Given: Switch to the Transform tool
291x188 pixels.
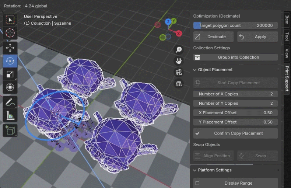Looking at the screenshot, I should click(10, 87).
